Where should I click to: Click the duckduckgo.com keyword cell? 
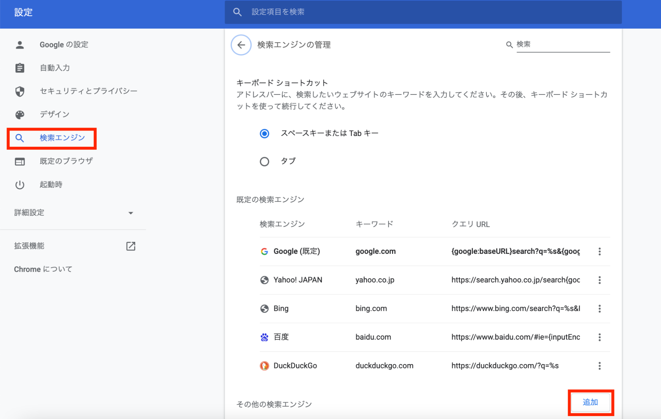point(384,366)
